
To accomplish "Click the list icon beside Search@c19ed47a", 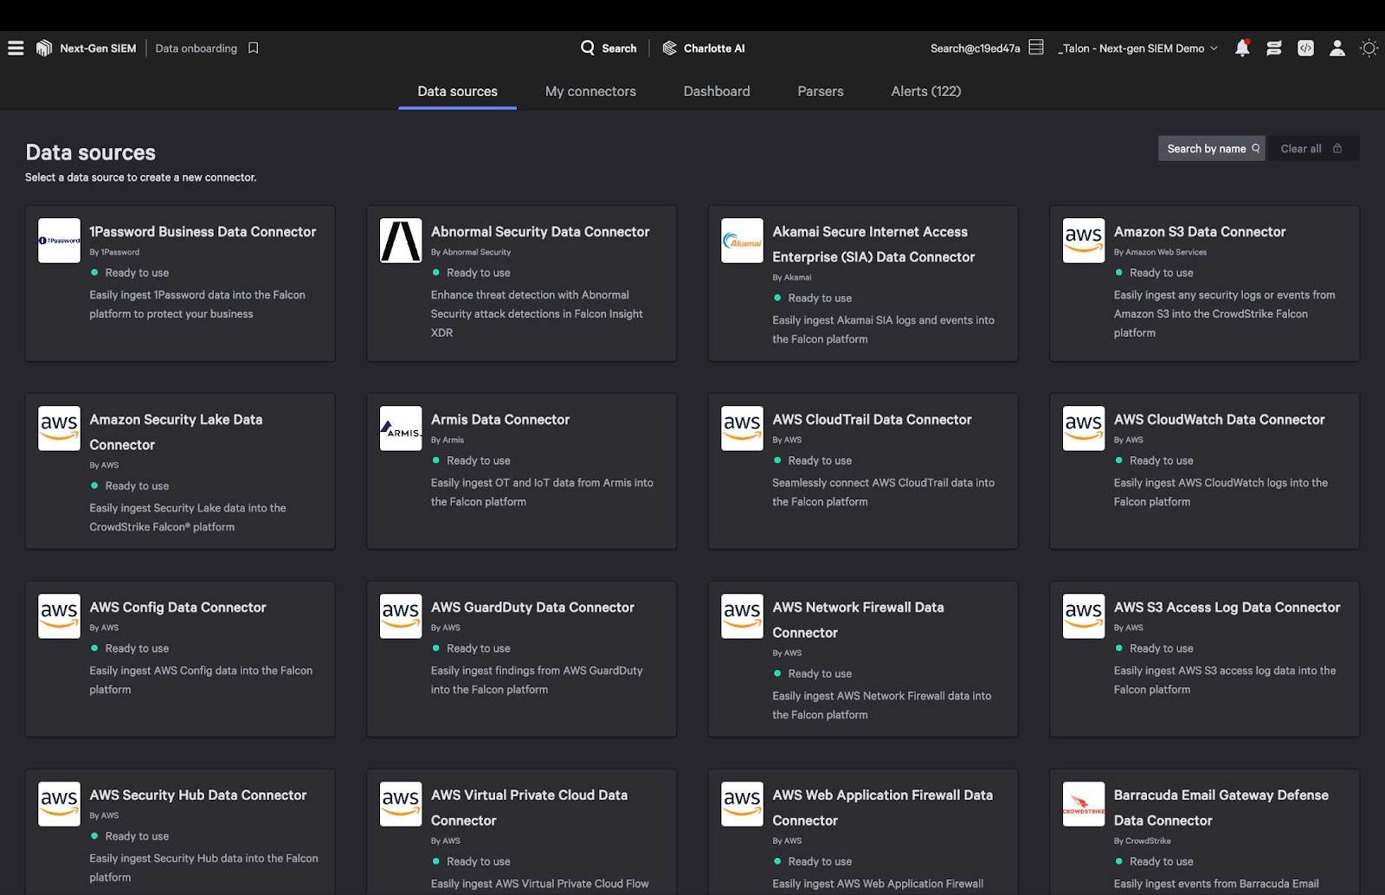I will [1036, 48].
